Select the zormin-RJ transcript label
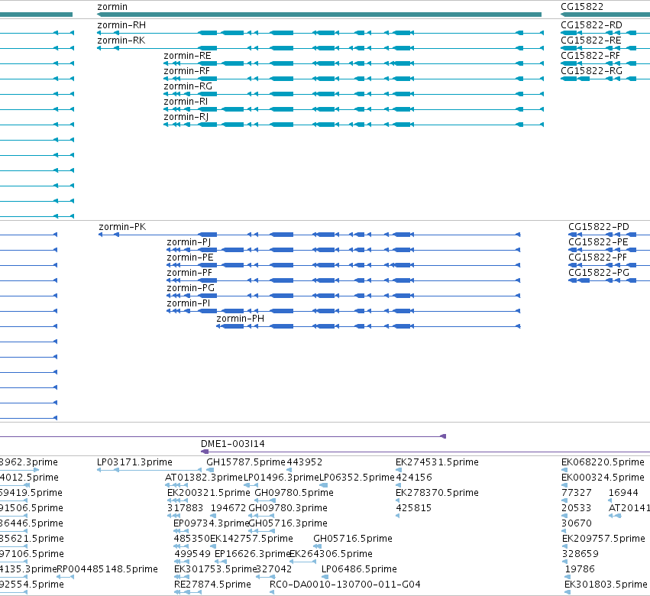Image resolution: width=650 pixels, height=596 pixels. click(186, 117)
